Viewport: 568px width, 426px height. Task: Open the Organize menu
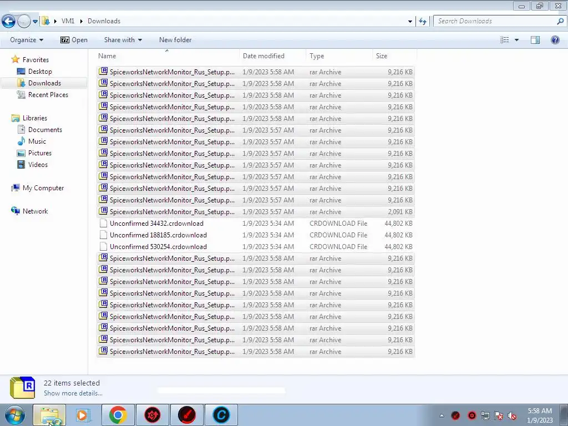(x=27, y=40)
